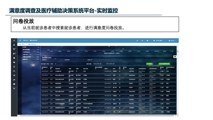Open the share-nodes icon in left sidebar
Screen dimensions: 213x120
[x=14, y=49]
